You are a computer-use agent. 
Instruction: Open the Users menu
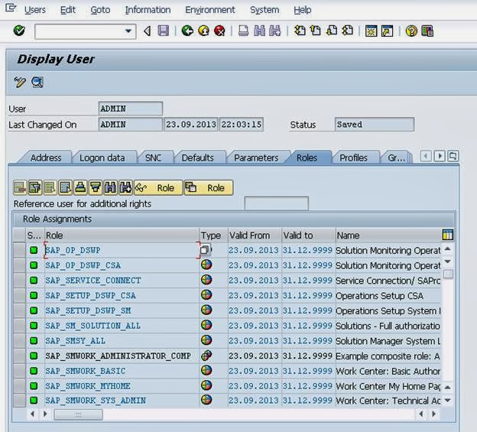coord(35,10)
